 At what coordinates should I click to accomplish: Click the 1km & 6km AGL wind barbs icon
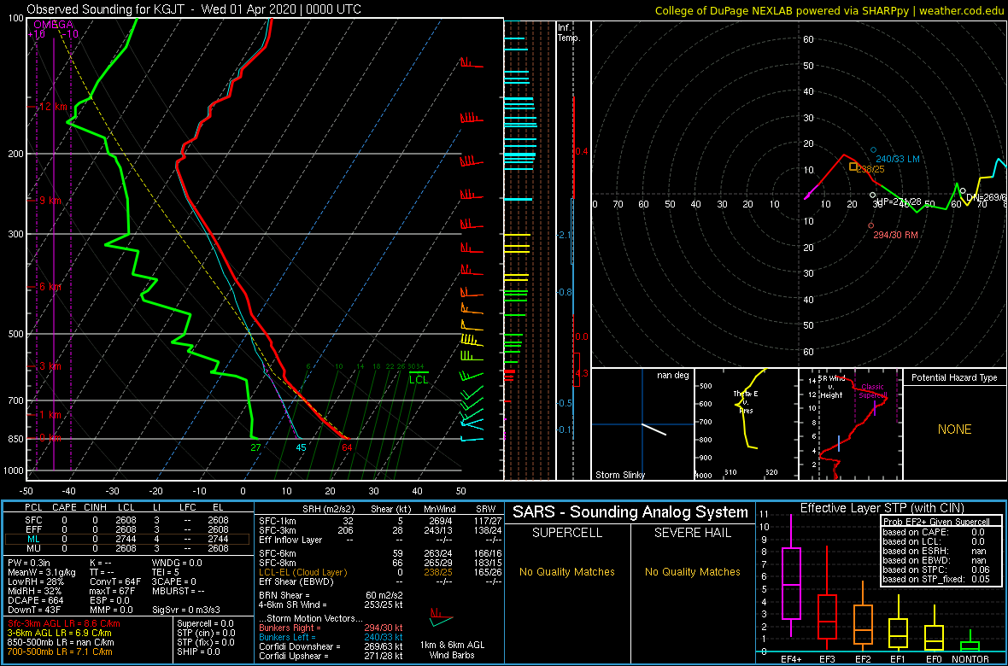[440, 616]
